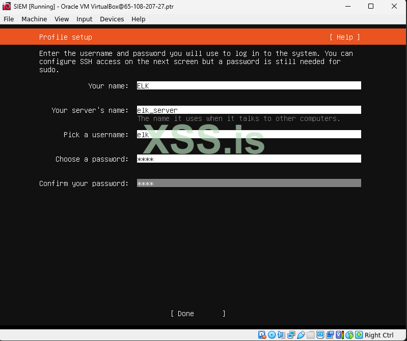Image resolution: width=407 pixels, height=341 pixels.
Task: Click the mouse integration status icon
Action: tap(349, 335)
